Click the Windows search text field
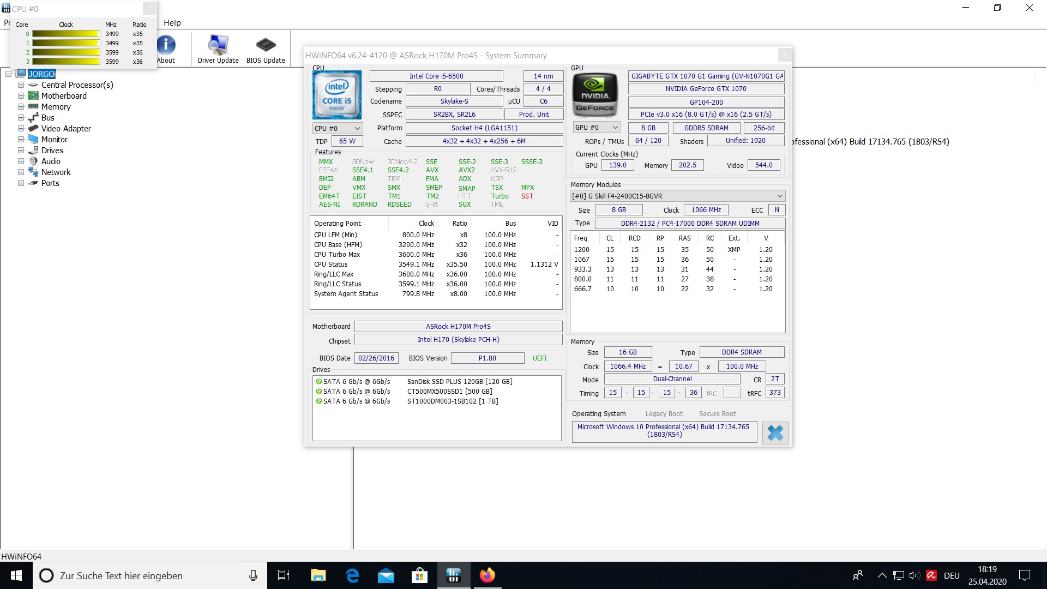Viewport: 1047px width, 589px height. [x=142, y=575]
